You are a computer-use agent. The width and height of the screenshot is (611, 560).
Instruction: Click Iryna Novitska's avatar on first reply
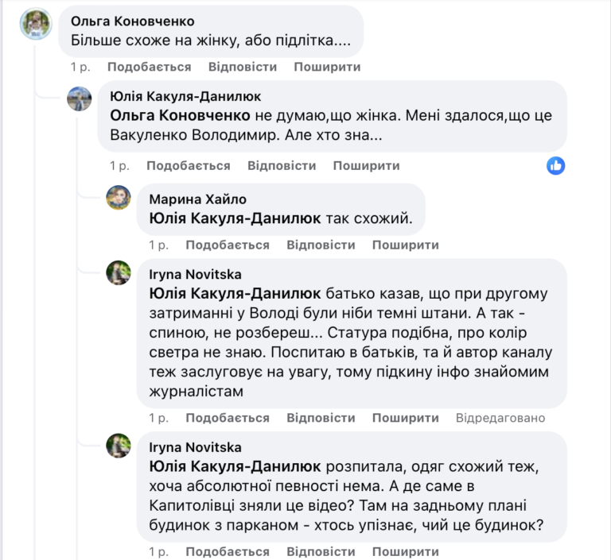click(119, 272)
